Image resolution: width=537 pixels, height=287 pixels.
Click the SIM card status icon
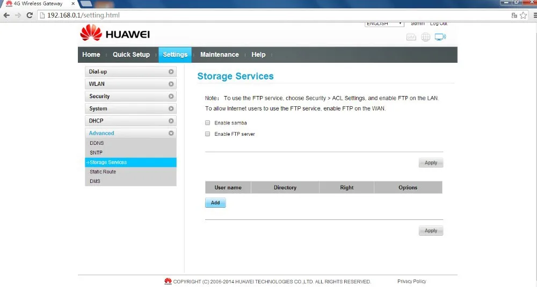pyautogui.click(x=411, y=37)
